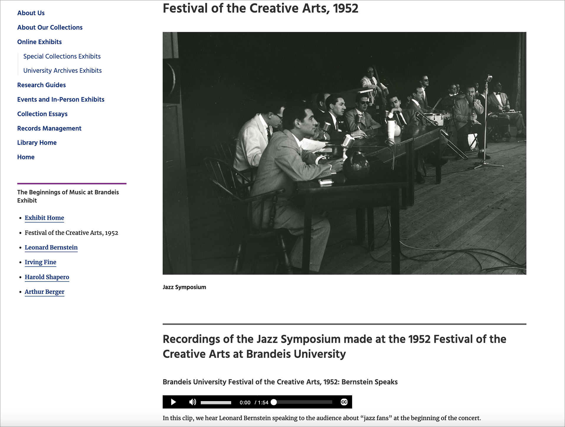565x427 pixels.
Task: Adjust the audio volume slider
Action: tap(216, 403)
